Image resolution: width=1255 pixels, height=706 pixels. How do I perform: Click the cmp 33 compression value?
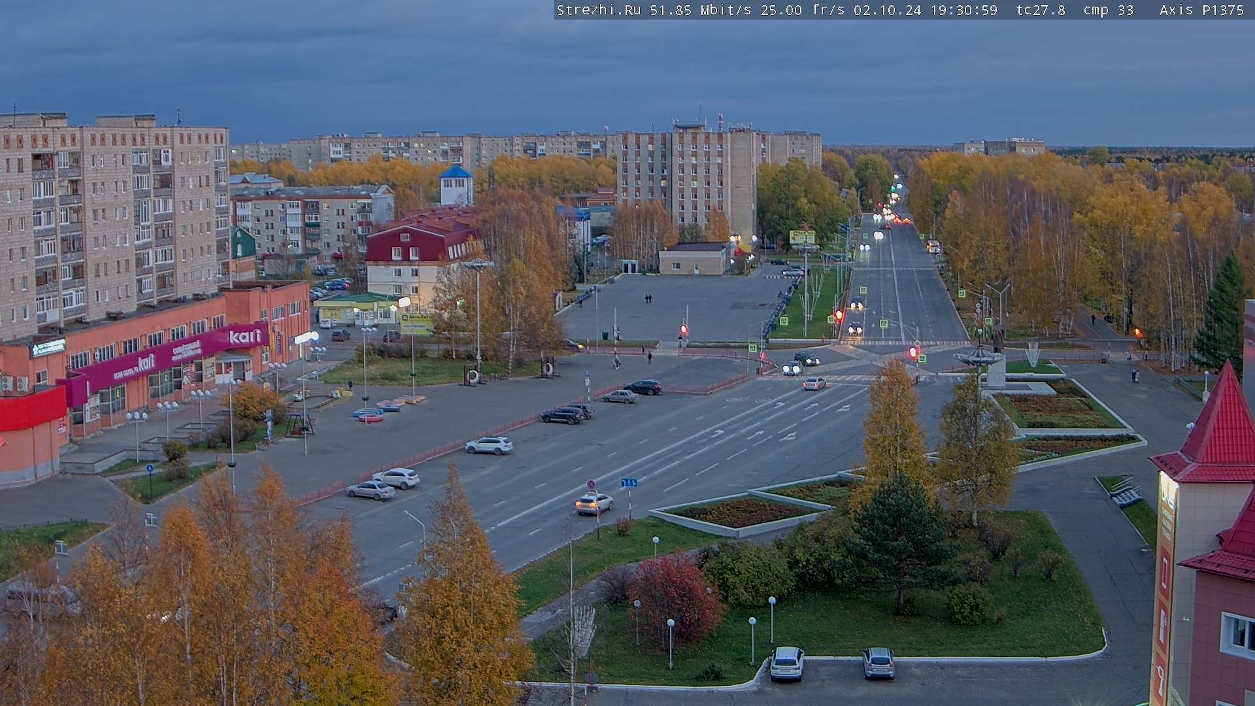point(1109,10)
